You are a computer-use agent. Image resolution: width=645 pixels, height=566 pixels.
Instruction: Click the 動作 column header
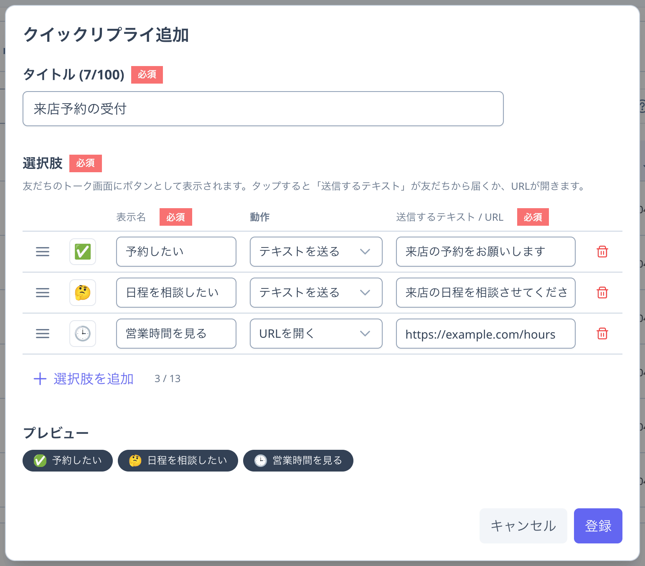260,217
